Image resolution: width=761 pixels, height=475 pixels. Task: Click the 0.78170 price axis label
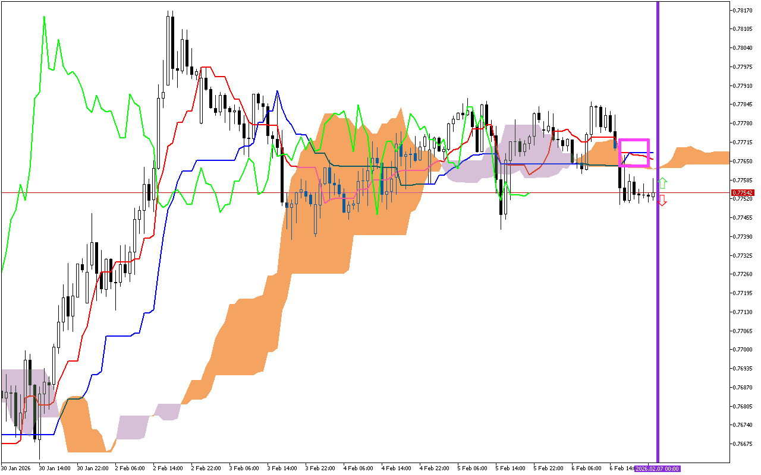pyautogui.click(x=743, y=10)
